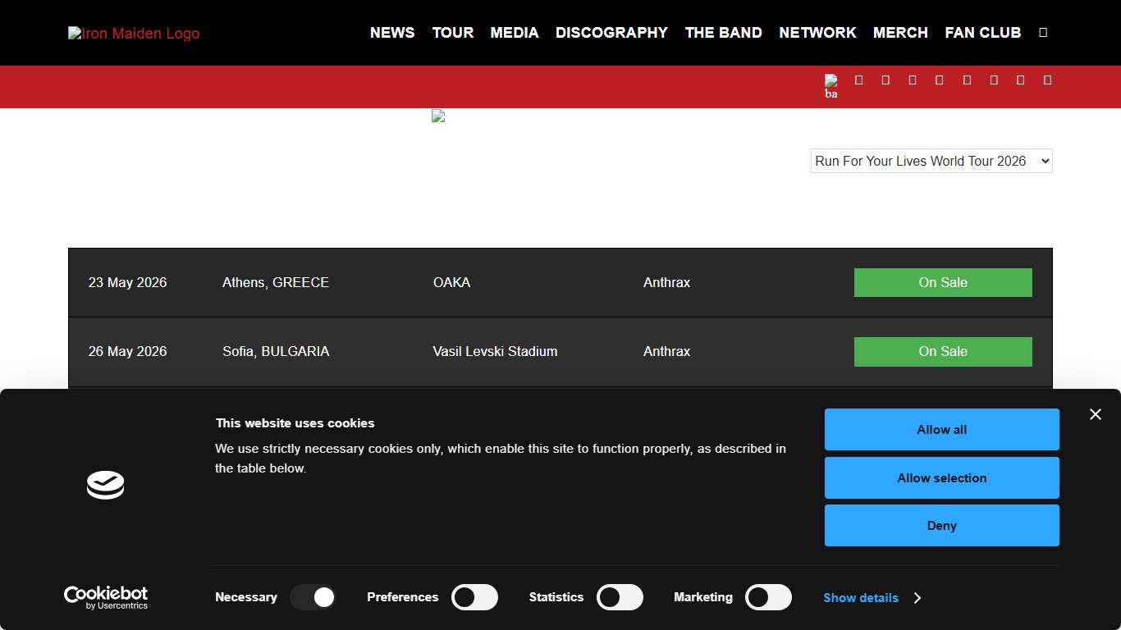
Task: Open the NEWS menu item
Action: [392, 33]
